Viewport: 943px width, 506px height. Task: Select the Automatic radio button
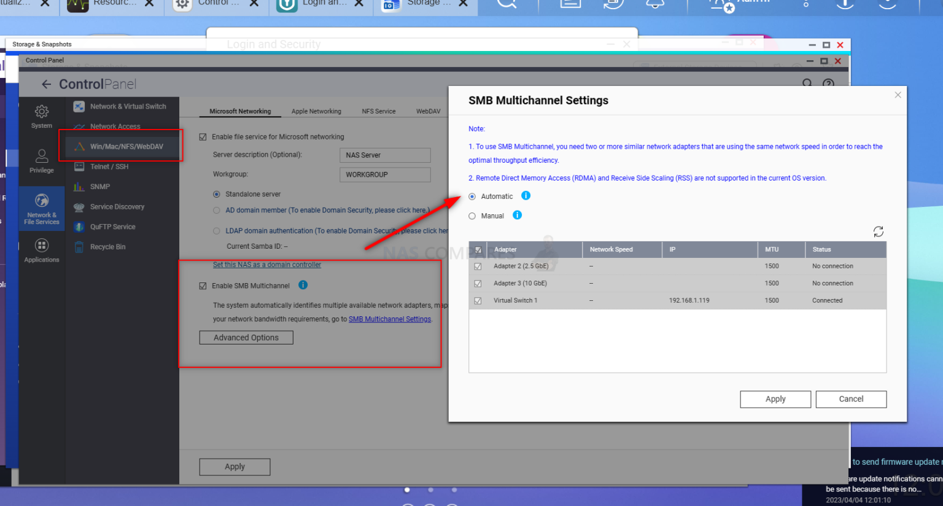point(472,197)
